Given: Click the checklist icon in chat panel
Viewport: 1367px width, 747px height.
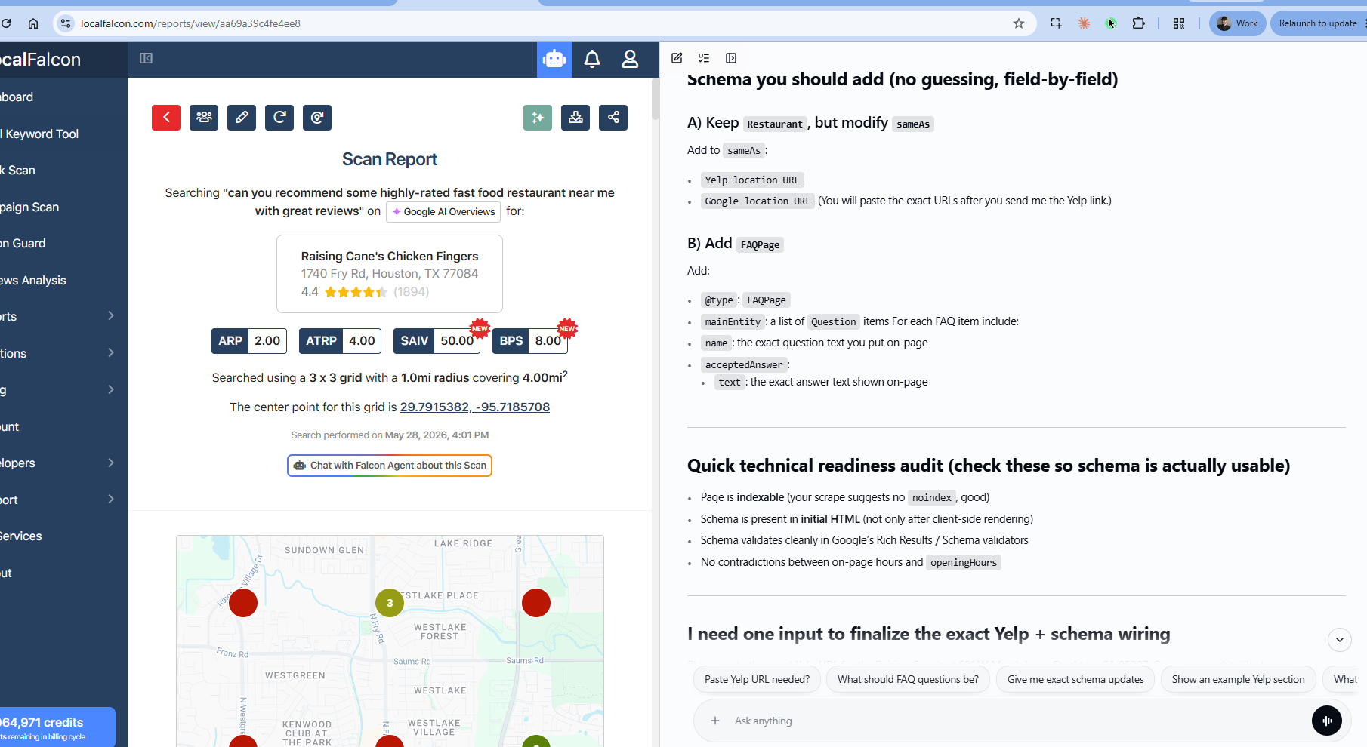Looking at the screenshot, I should click(x=704, y=58).
